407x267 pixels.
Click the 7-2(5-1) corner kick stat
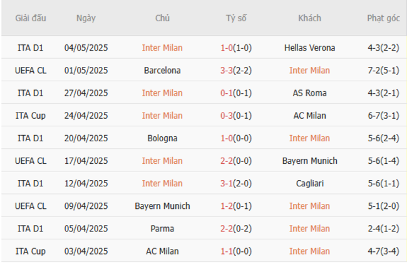coord(383,70)
